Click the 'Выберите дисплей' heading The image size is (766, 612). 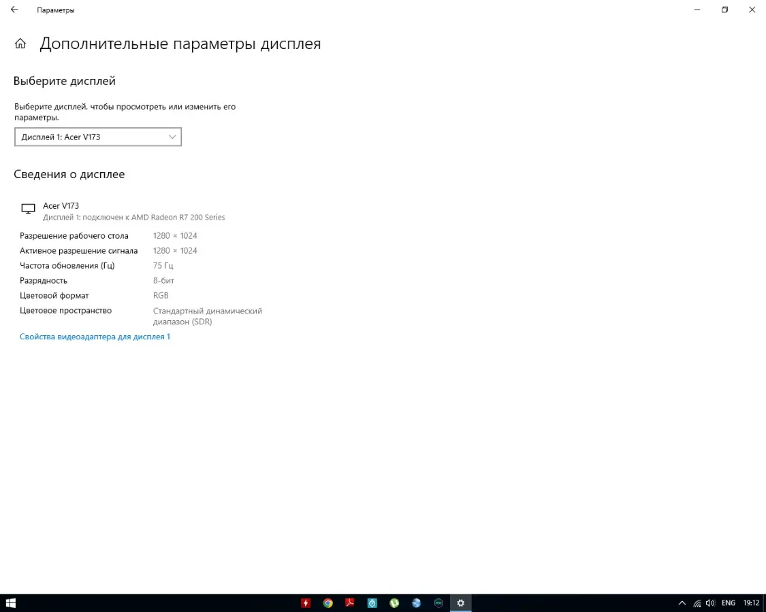pyautogui.click(x=65, y=81)
